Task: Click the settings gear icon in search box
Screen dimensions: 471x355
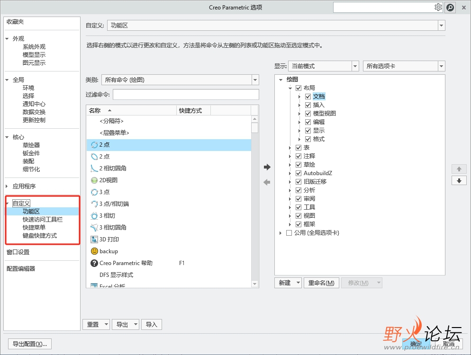Action: click(438, 7)
